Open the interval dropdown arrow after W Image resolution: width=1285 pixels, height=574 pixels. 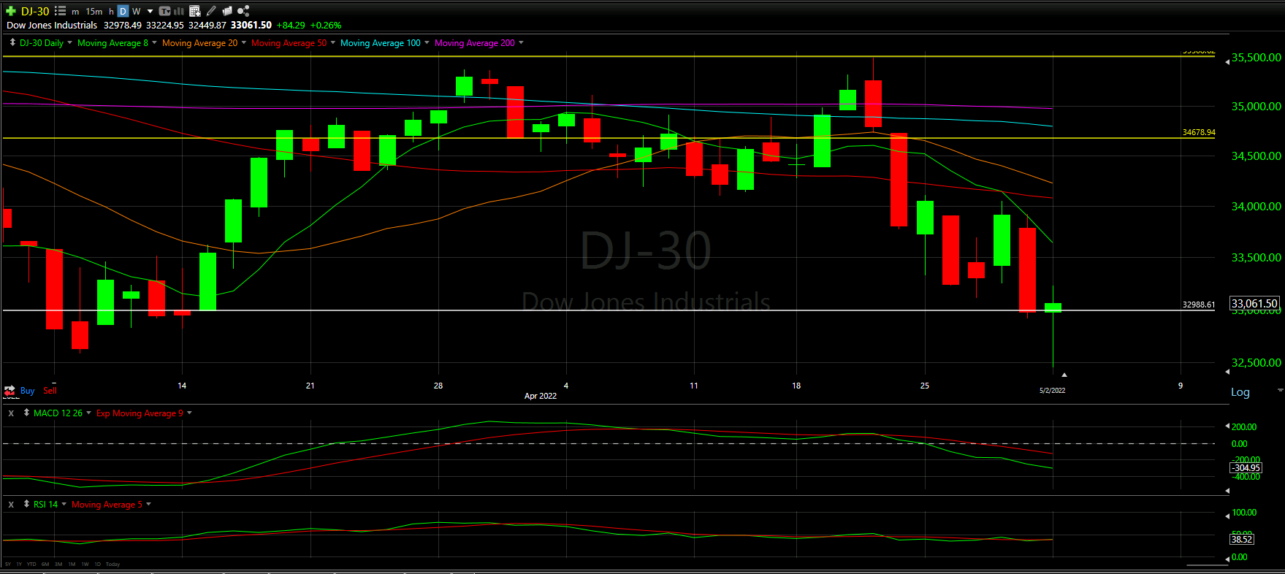150,11
